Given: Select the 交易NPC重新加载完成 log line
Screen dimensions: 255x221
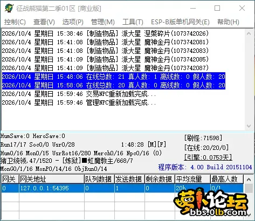Looking at the screenshot, I should click(x=79, y=94).
